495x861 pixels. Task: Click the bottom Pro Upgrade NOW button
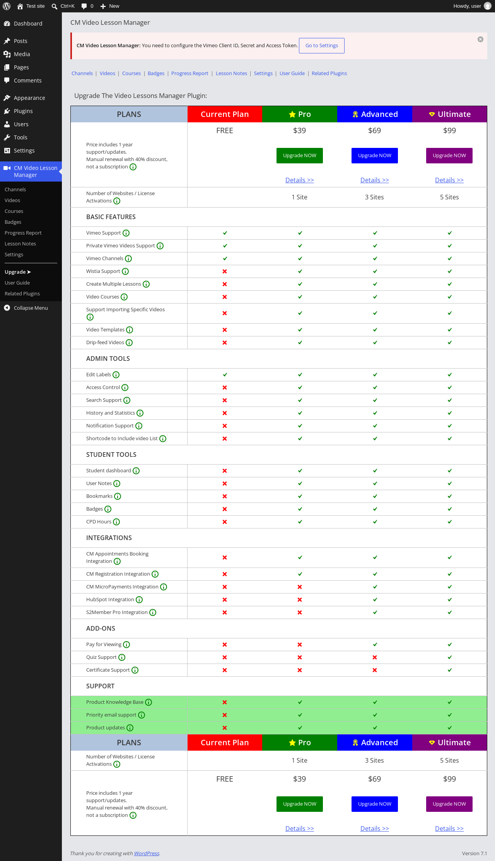300,804
